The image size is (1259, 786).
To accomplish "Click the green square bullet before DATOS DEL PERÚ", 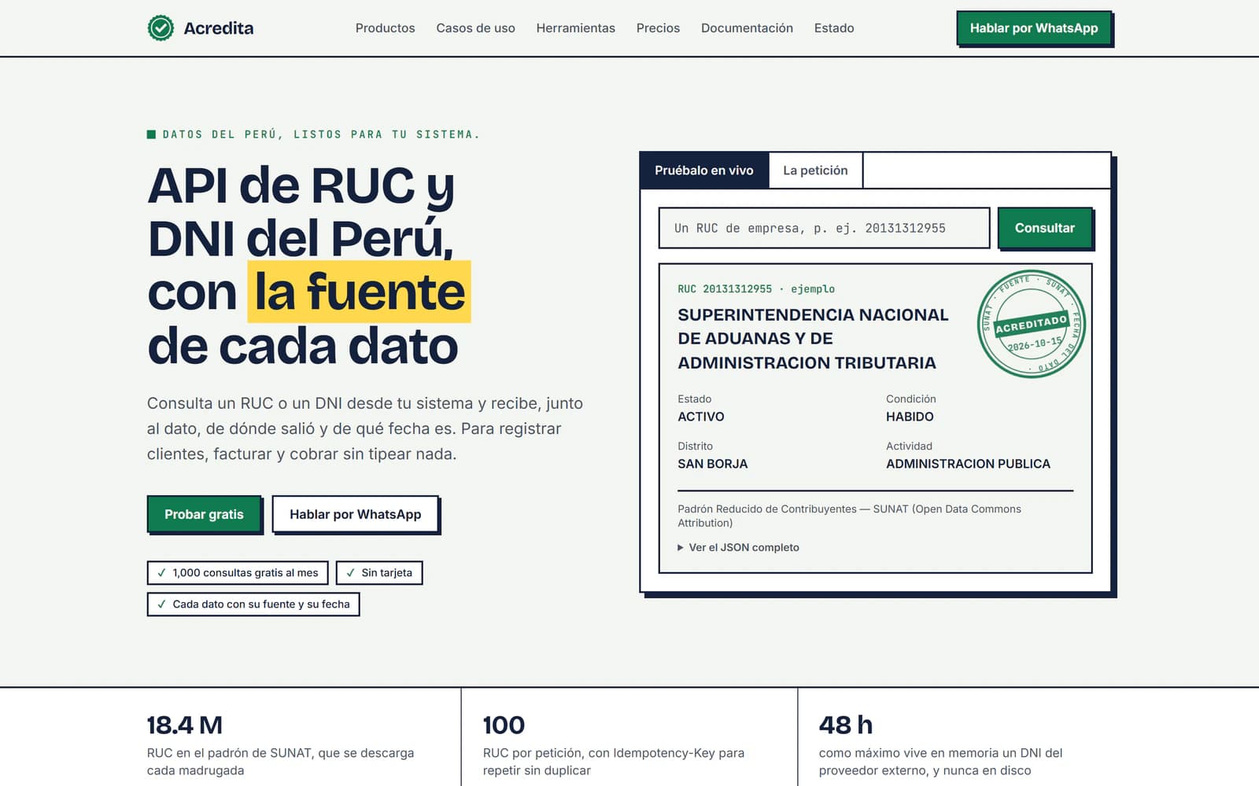I will [x=151, y=134].
